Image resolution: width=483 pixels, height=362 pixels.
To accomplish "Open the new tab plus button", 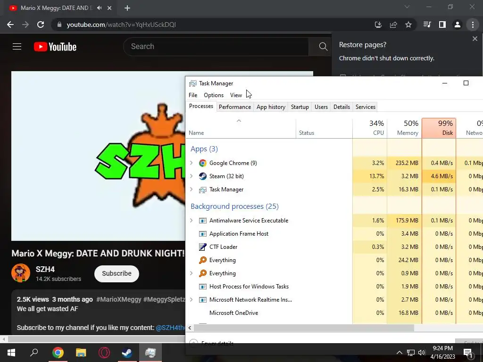I will tap(127, 8).
